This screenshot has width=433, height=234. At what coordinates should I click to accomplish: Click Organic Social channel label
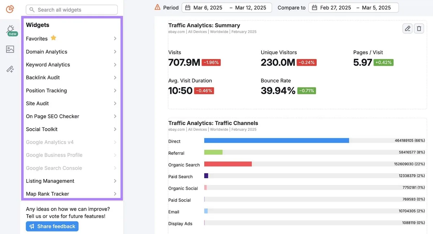coord(183,188)
